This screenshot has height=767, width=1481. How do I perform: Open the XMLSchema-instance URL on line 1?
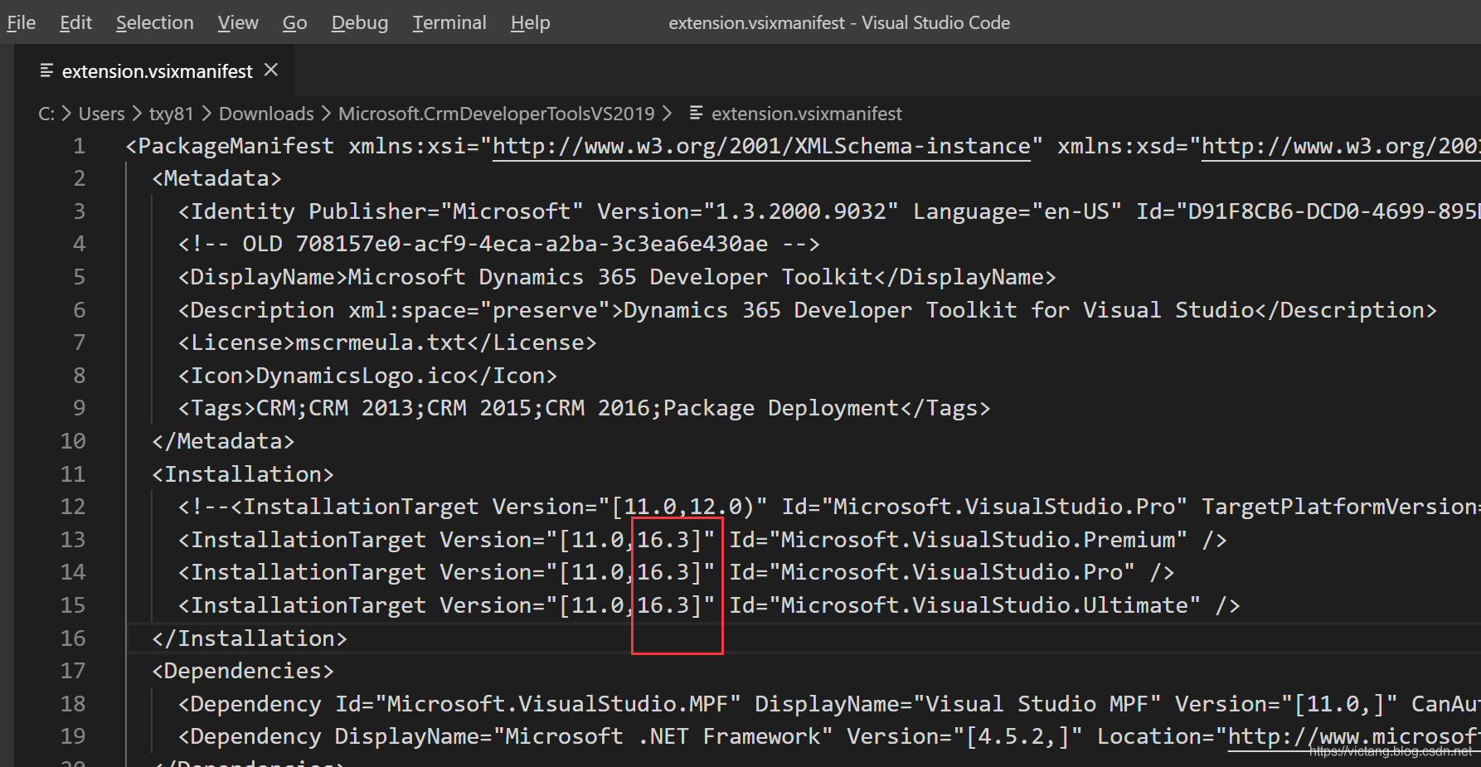tap(761, 146)
